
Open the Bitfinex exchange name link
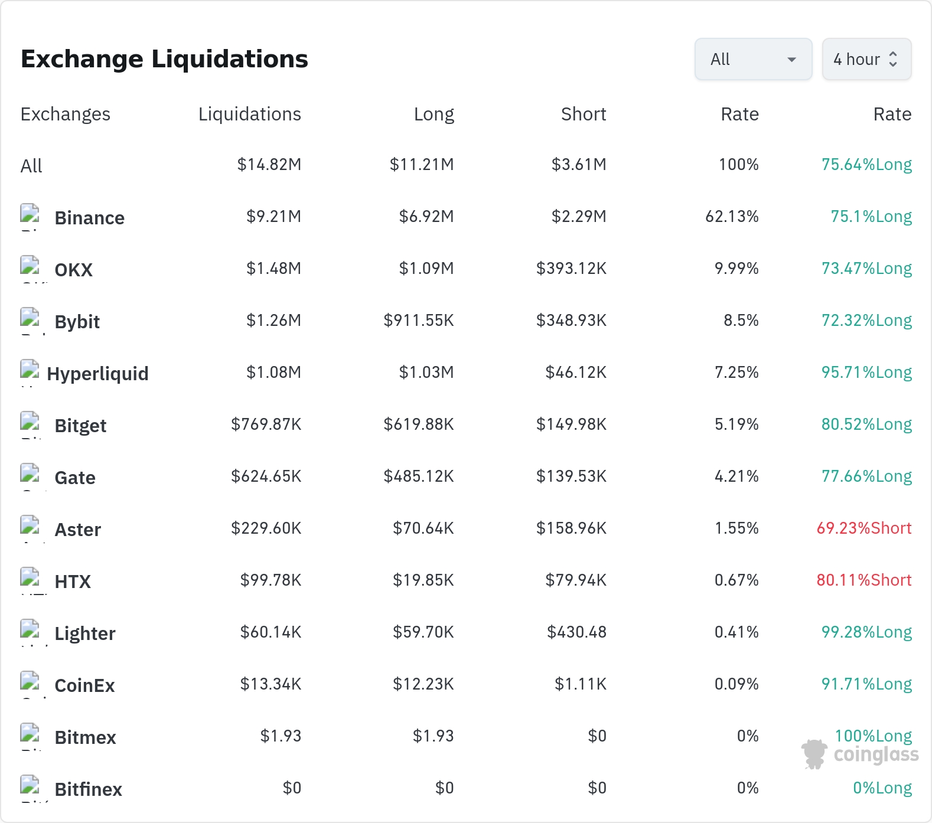click(x=88, y=789)
